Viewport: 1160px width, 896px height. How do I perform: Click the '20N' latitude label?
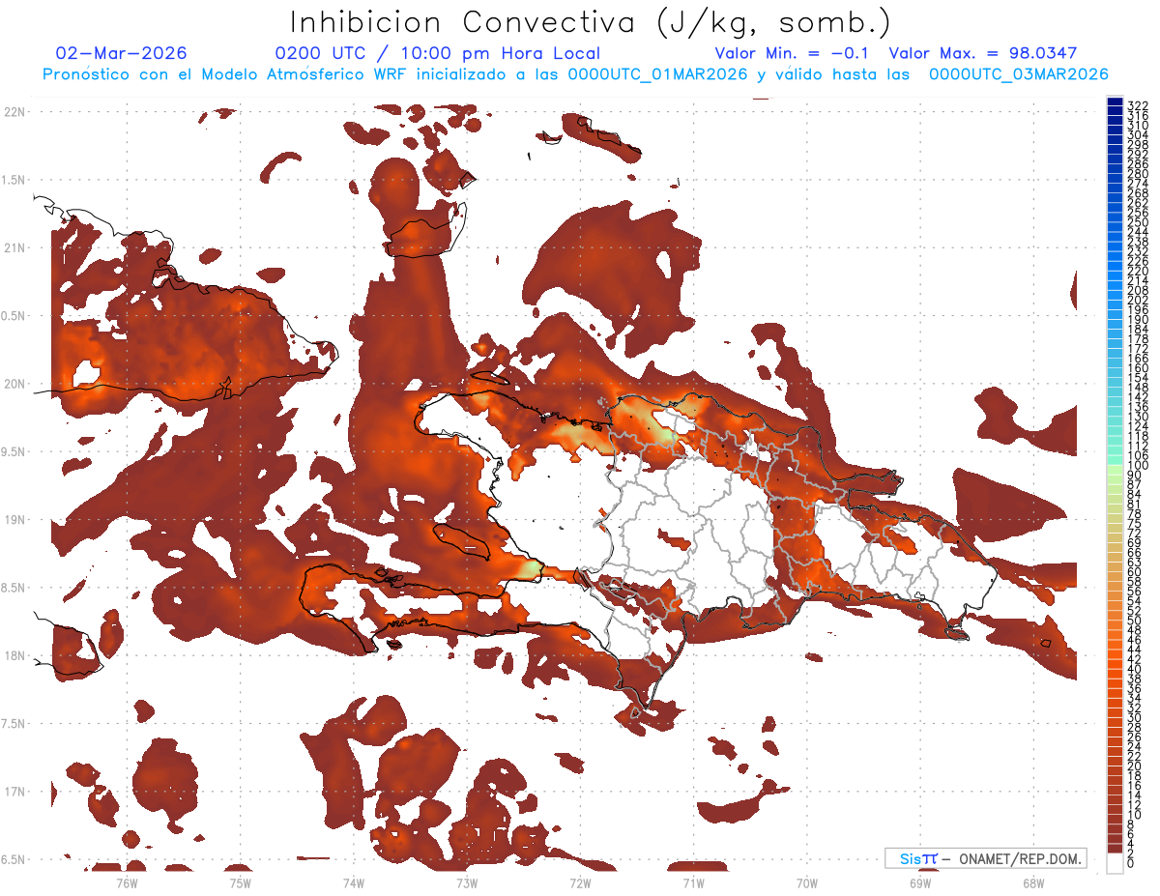[x=14, y=384]
